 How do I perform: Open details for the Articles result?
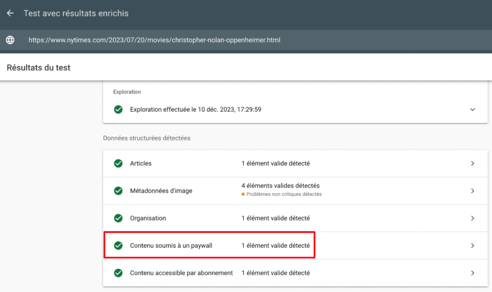pos(472,163)
